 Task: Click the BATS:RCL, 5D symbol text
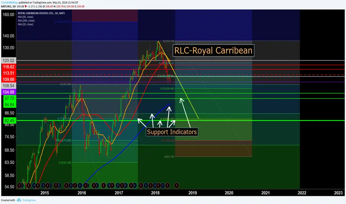(x=9, y=6)
